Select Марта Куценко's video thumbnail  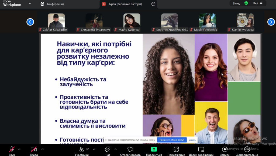coord(132,21)
